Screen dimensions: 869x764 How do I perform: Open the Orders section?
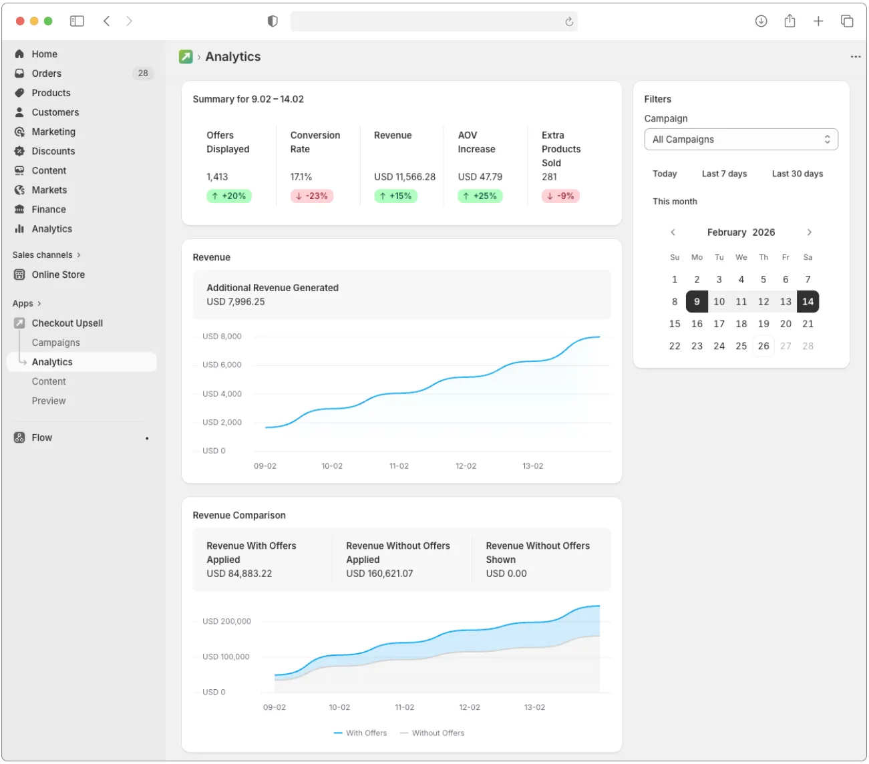[46, 73]
